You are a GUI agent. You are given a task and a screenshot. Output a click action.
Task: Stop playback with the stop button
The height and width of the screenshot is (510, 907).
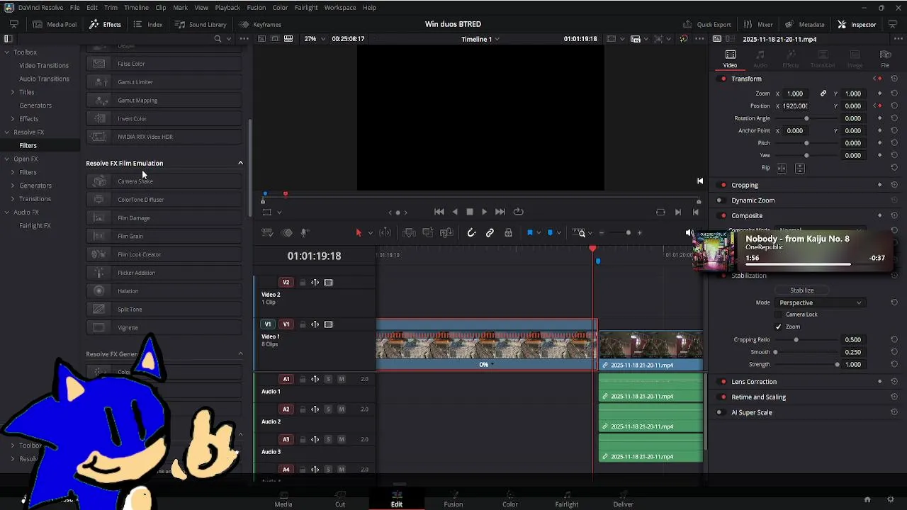coord(469,212)
